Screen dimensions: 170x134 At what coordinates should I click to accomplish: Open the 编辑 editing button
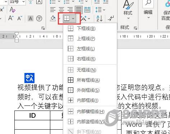148,10
